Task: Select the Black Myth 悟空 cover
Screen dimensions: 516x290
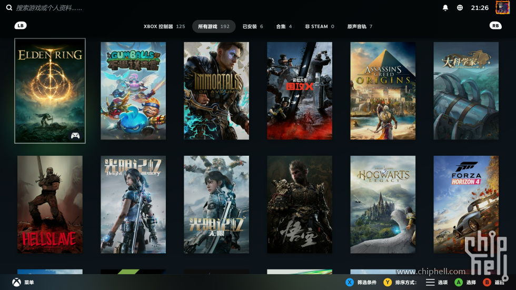Action: pos(300,205)
